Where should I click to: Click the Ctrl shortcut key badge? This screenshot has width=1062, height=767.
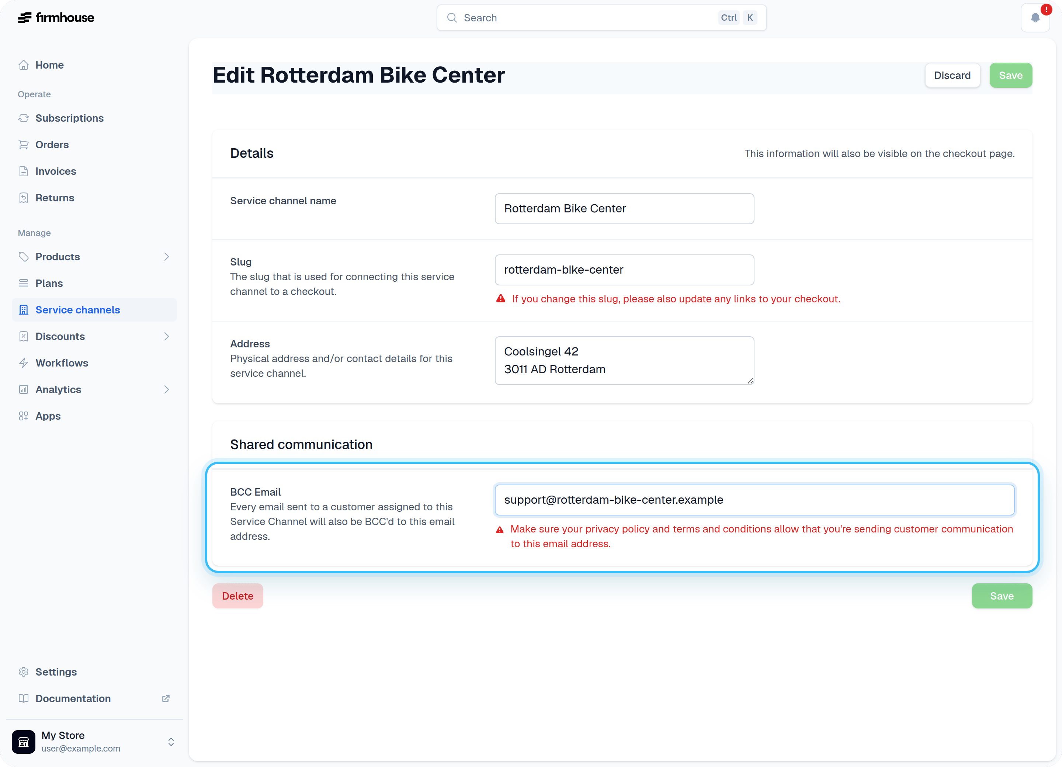[x=729, y=18]
